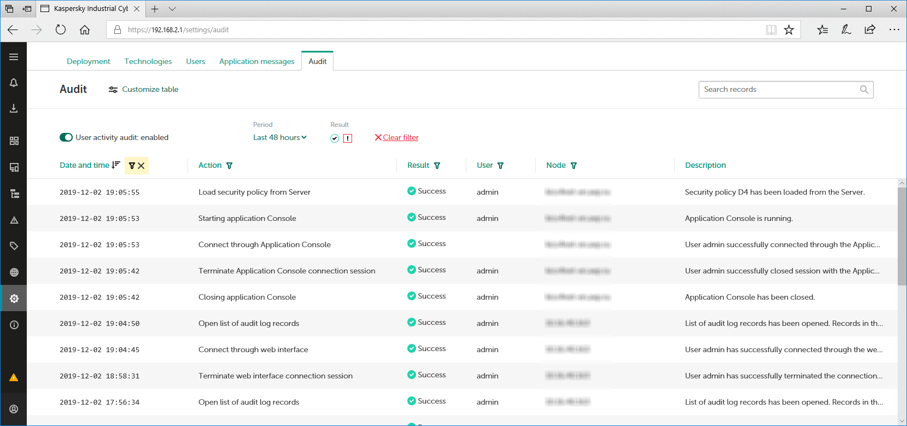Image resolution: width=907 pixels, height=426 pixels.
Task: Open the Last 48 hours period dropdown
Action: pos(279,137)
